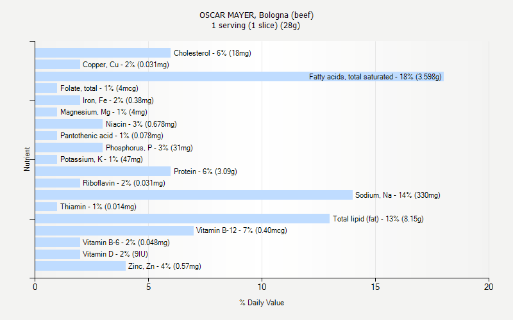Click the Iron, Fe - 2% label
This screenshot has width=513, height=320.
[x=118, y=100]
